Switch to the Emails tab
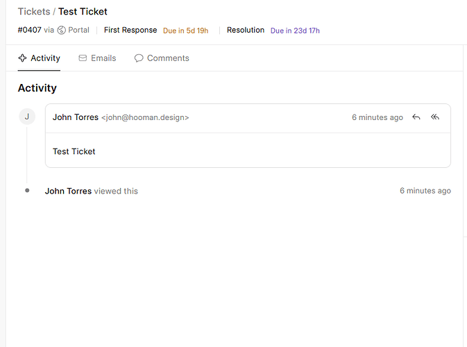This screenshot has width=467, height=347. 97,58
